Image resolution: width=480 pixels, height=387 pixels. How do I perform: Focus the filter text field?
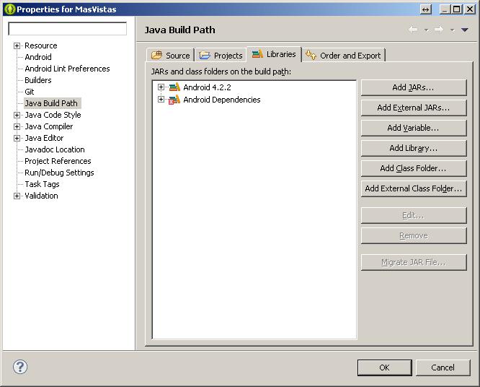tap(67, 28)
